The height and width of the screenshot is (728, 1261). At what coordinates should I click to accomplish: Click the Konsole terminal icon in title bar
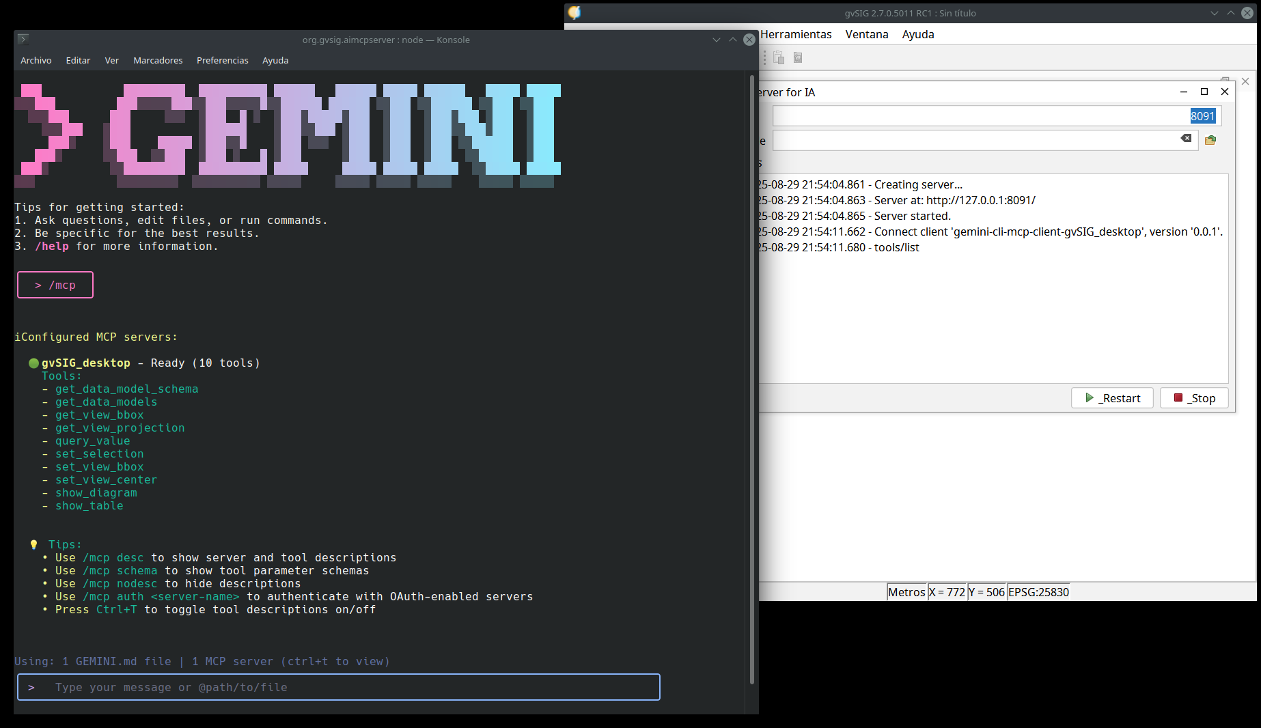click(23, 40)
